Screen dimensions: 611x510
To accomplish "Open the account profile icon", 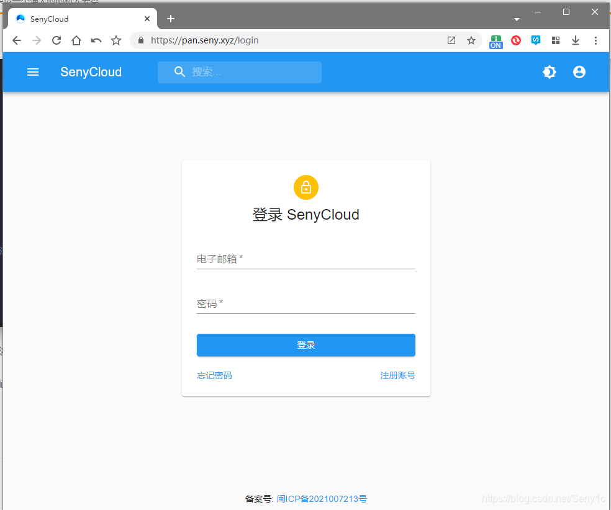I will tap(579, 72).
